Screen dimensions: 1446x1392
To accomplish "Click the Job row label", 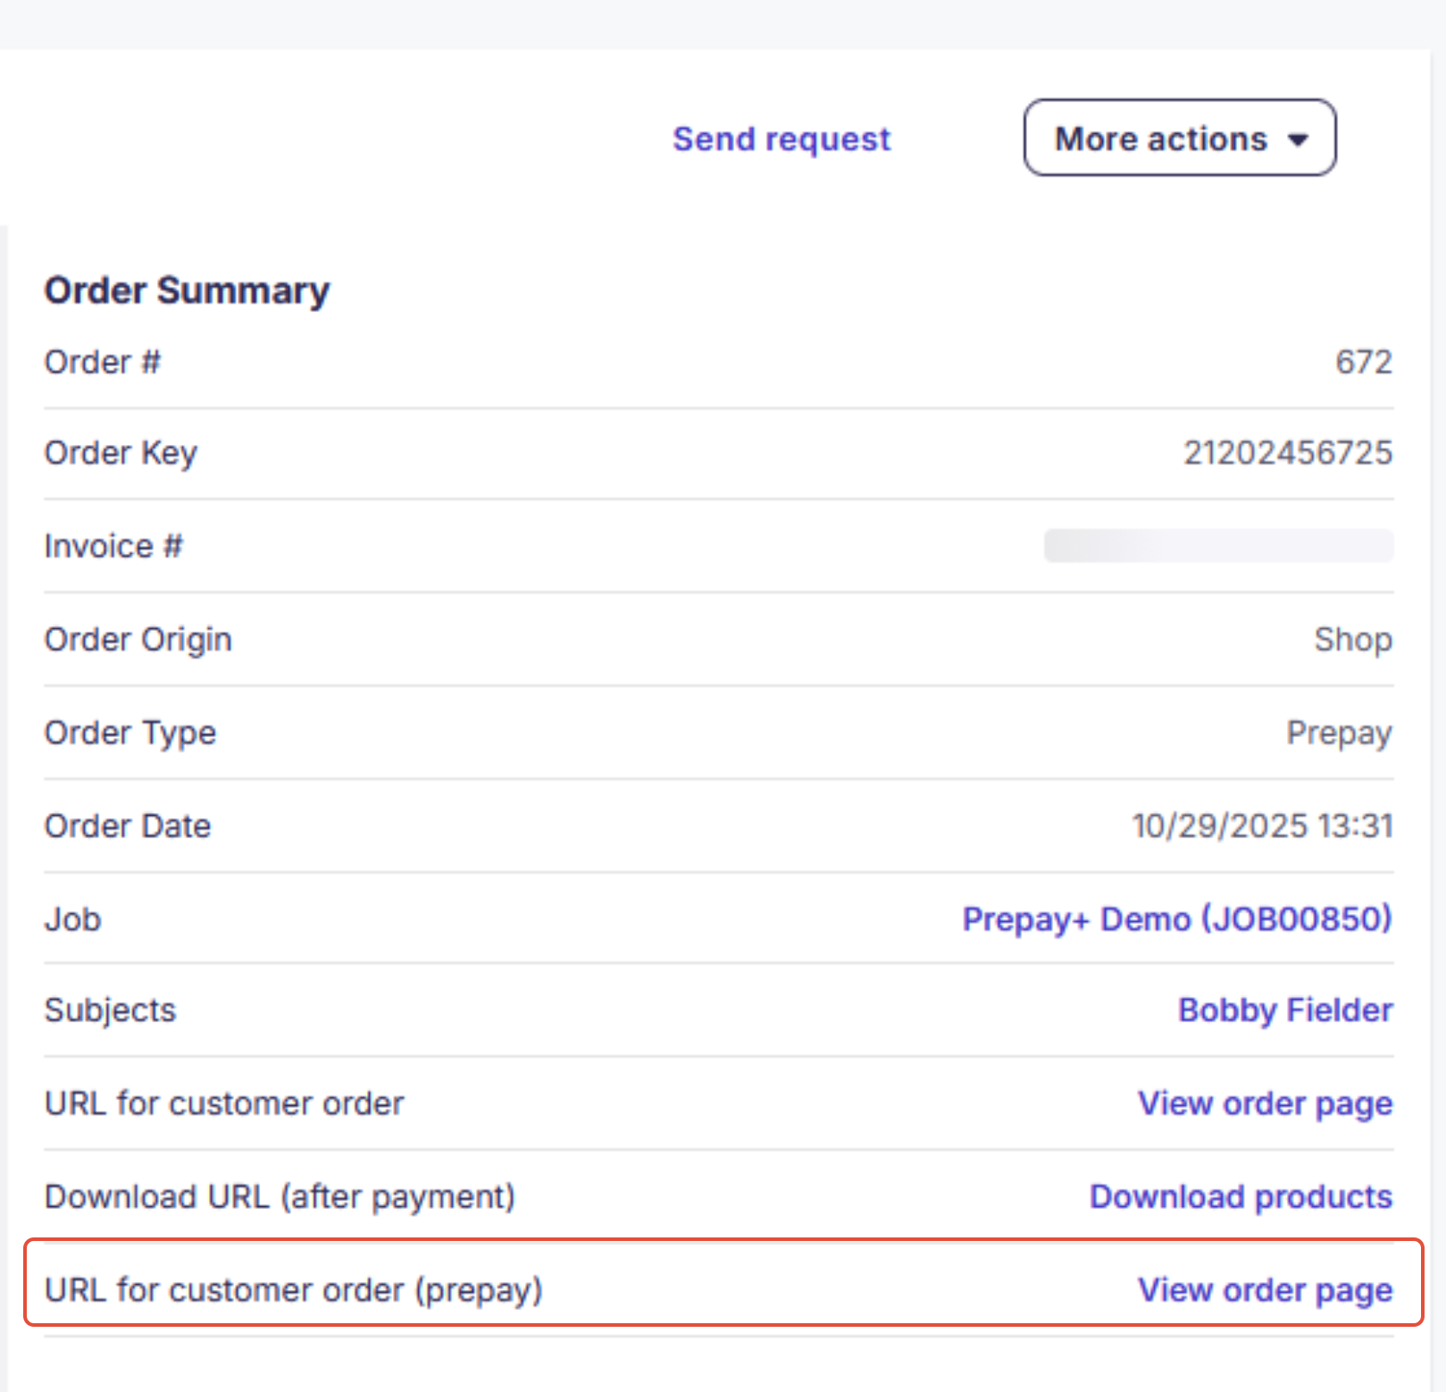I will 71,918.
